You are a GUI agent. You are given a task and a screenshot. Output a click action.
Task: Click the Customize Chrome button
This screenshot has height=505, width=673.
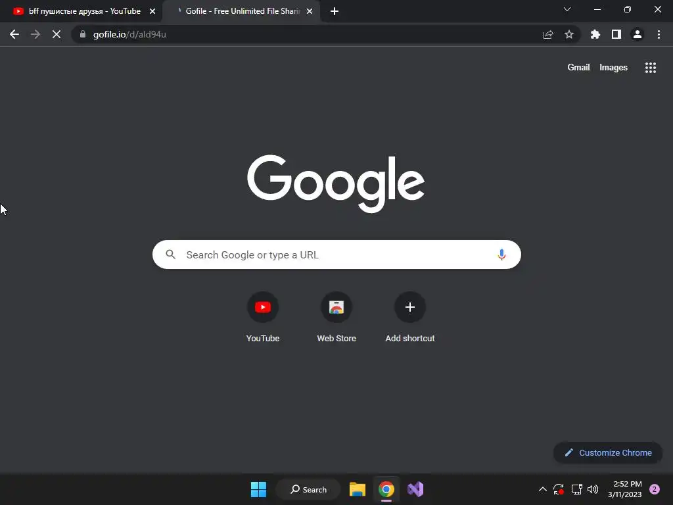tap(608, 452)
